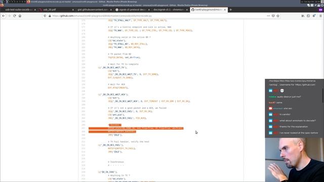Click the comment '# Wait for ACK'
This screenshot has height=182, width=324.
click(116, 84)
